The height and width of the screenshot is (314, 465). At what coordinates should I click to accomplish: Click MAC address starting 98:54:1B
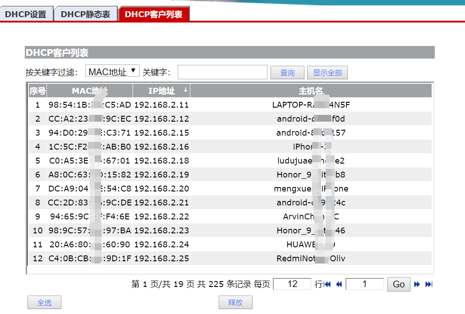pyautogui.click(x=90, y=105)
